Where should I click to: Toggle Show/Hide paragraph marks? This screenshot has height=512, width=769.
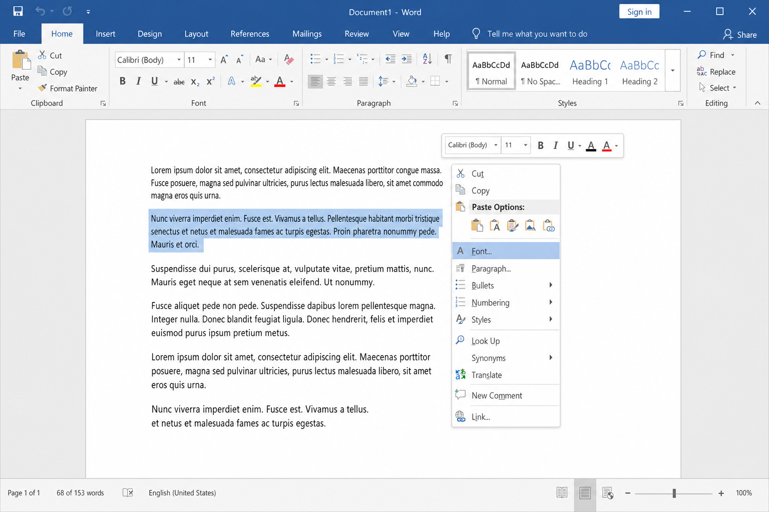pyautogui.click(x=448, y=59)
